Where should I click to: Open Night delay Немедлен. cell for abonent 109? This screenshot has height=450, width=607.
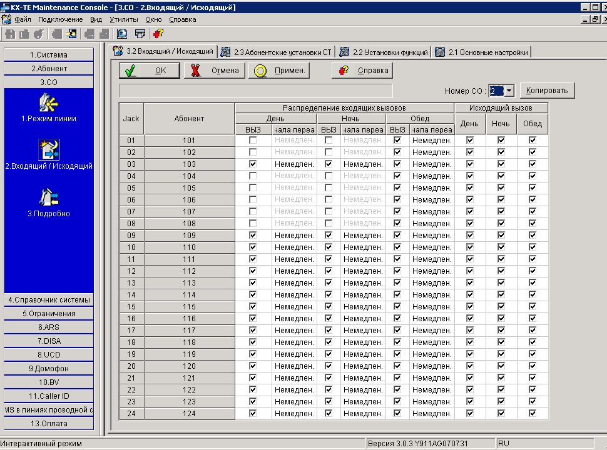pyautogui.click(x=363, y=236)
